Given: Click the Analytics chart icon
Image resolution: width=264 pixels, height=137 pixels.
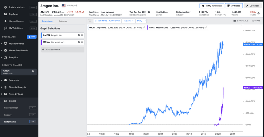Looking at the screenshot, I should pos(5,57).
